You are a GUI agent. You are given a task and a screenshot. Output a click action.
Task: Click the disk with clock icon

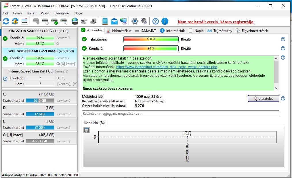pos(45,21)
